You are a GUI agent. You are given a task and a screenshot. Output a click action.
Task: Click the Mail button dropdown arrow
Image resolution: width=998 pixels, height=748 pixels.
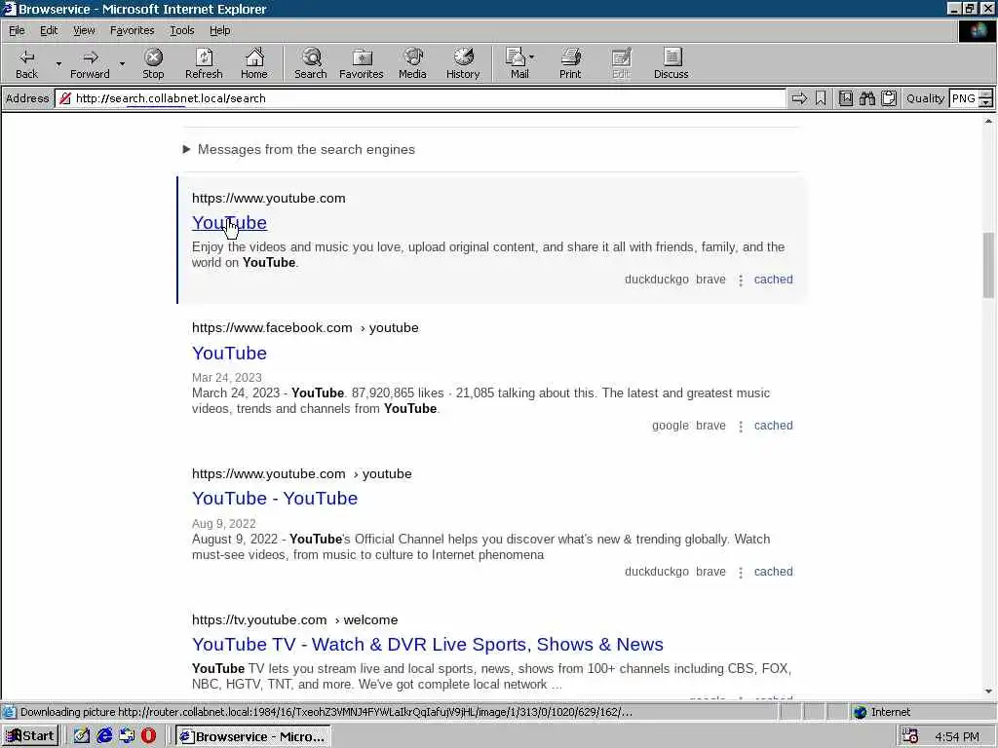coord(531,57)
